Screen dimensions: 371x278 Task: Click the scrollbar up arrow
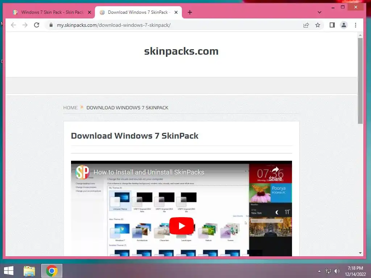360,35
